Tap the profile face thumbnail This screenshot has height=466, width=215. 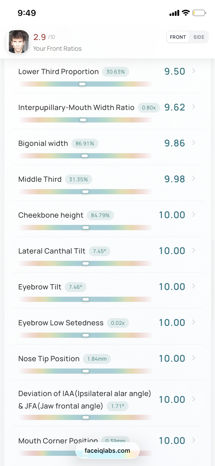point(18,42)
